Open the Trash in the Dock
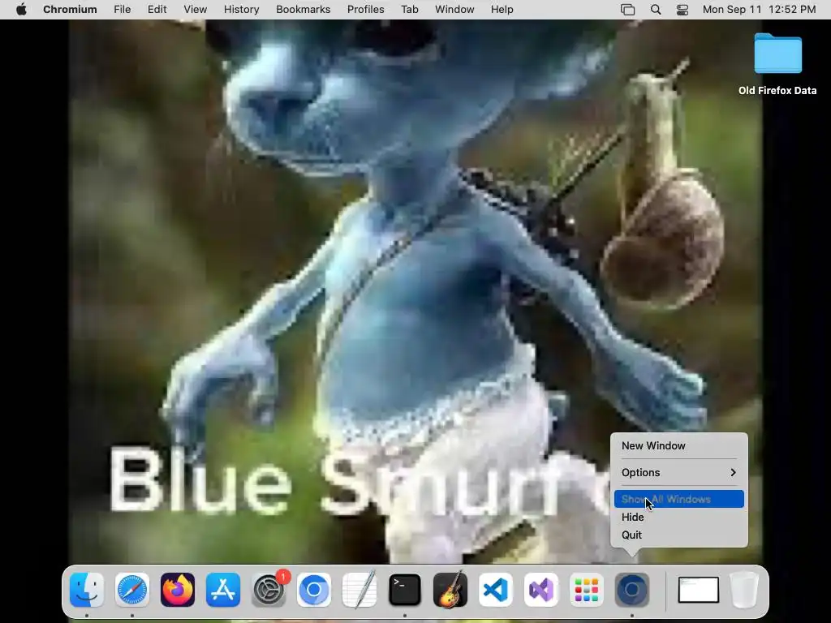 [x=745, y=590]
